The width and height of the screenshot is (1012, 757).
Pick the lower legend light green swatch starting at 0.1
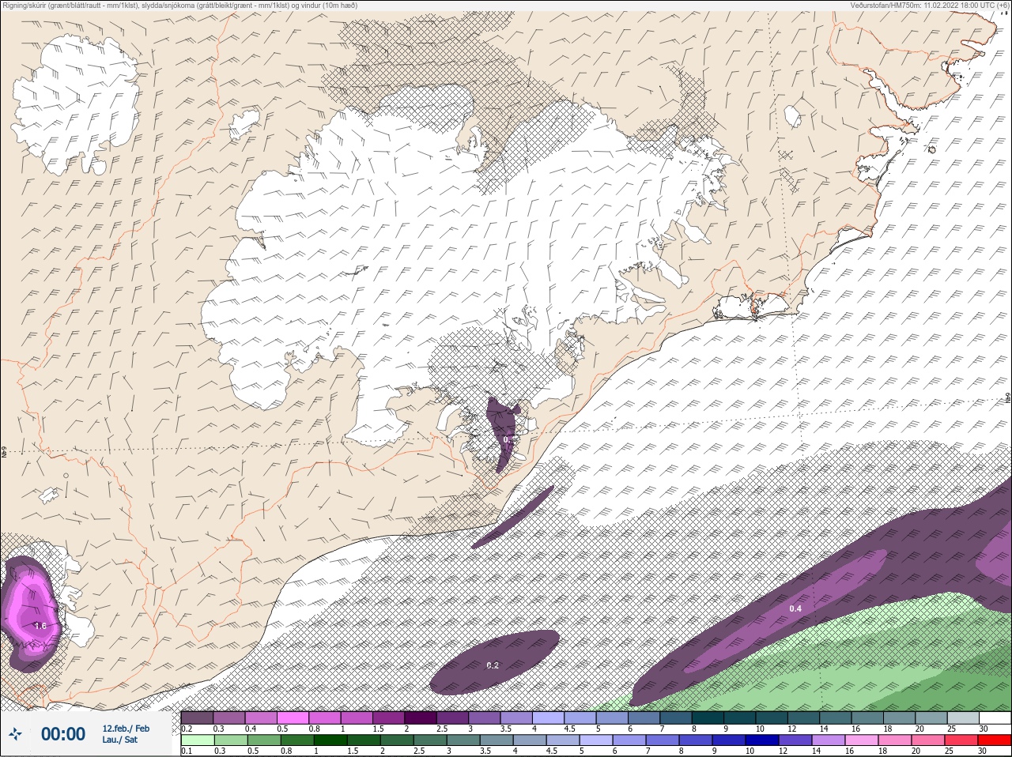197,740
